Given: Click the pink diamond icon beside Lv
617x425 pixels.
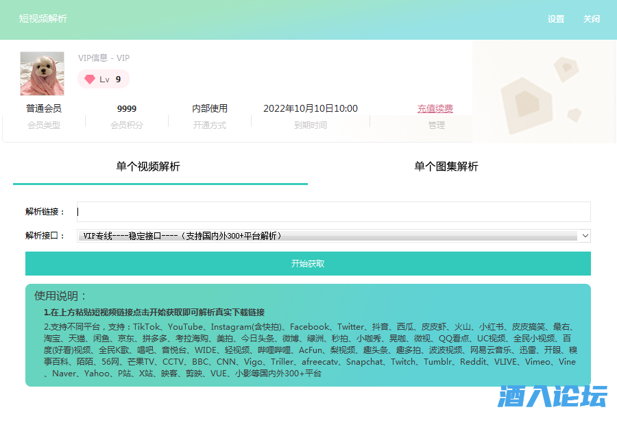Looking at the screenshot, I should tap(90, 80).
